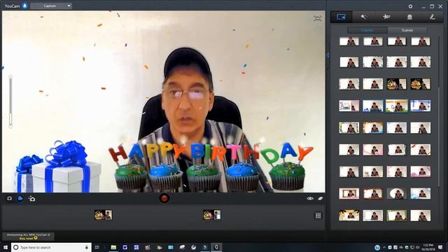Toggle the effects preview eye icon
448x252 pixels.
310,198
